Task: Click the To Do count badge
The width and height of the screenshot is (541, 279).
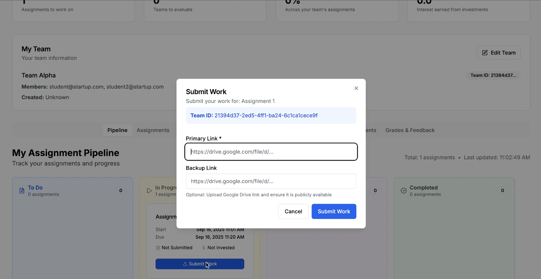Action: point(121,191)
